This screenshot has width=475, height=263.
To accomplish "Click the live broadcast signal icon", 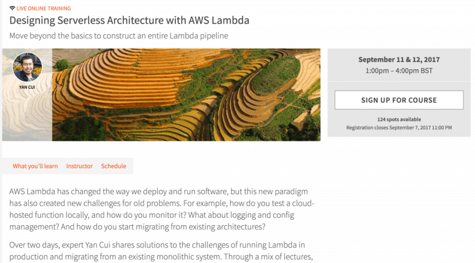I will point(12,9).
